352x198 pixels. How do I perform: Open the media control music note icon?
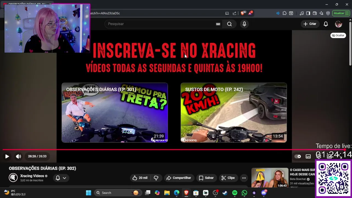point(302,13)
